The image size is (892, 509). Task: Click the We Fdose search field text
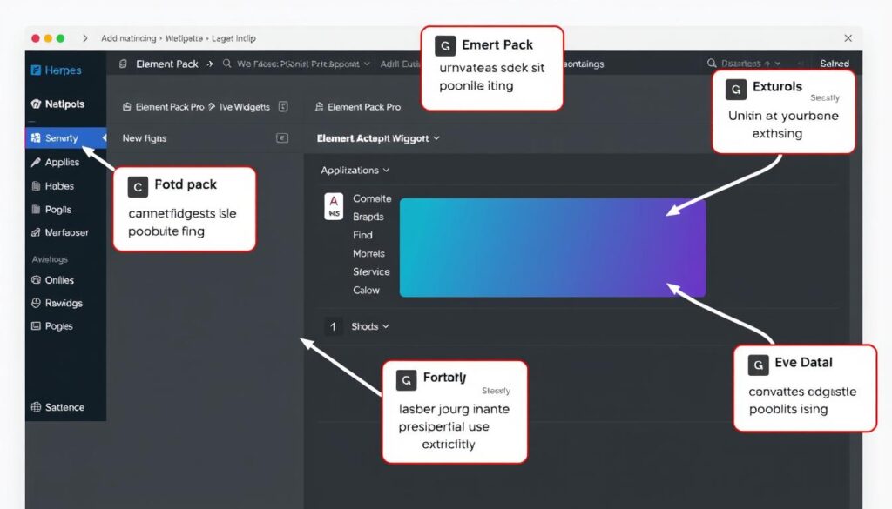298,64
